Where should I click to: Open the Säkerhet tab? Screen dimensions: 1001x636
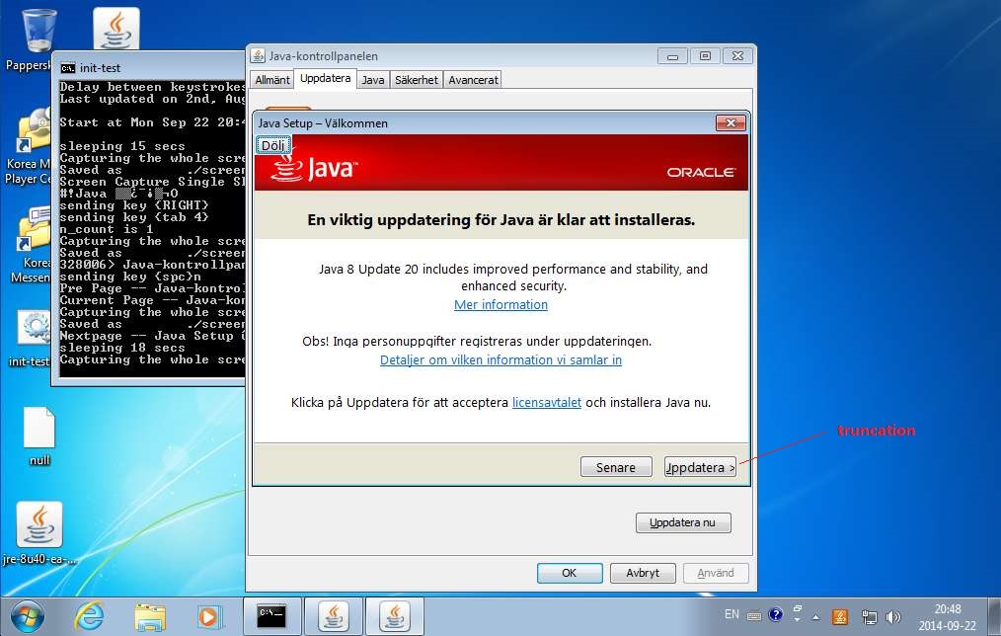pos(417,80)
